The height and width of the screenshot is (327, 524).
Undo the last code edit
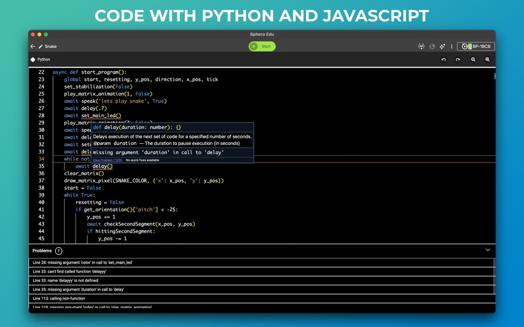443,59
